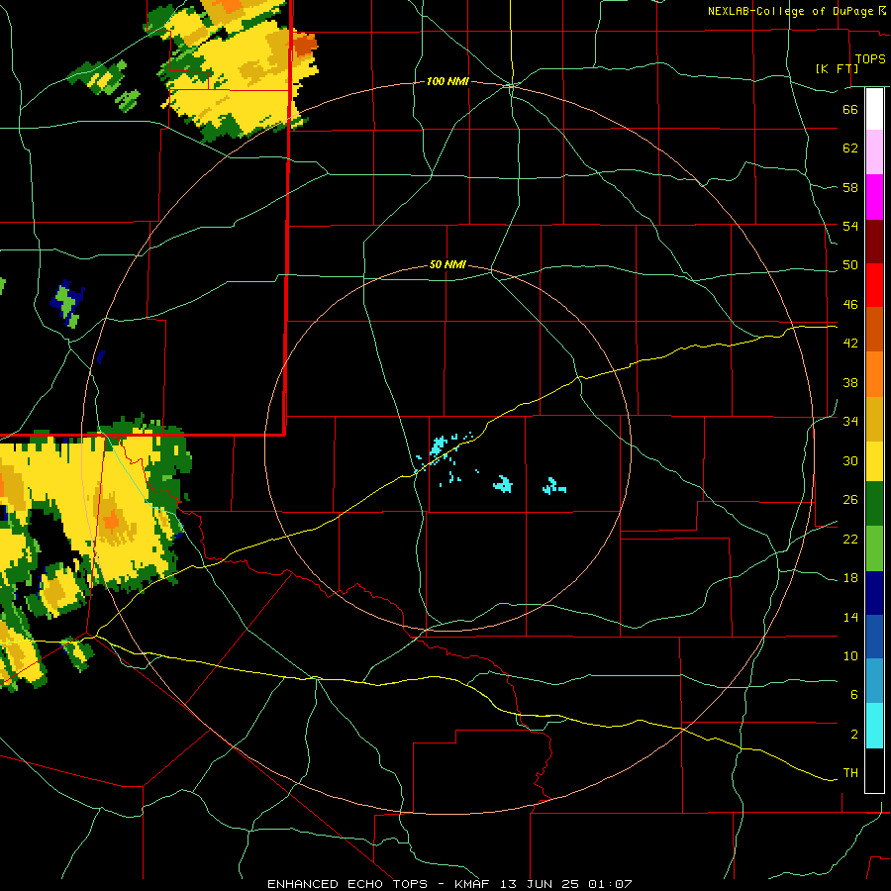Click the magenta swatch near 58 in the legend
Screen dimensions: 891x891
point(874,197)
